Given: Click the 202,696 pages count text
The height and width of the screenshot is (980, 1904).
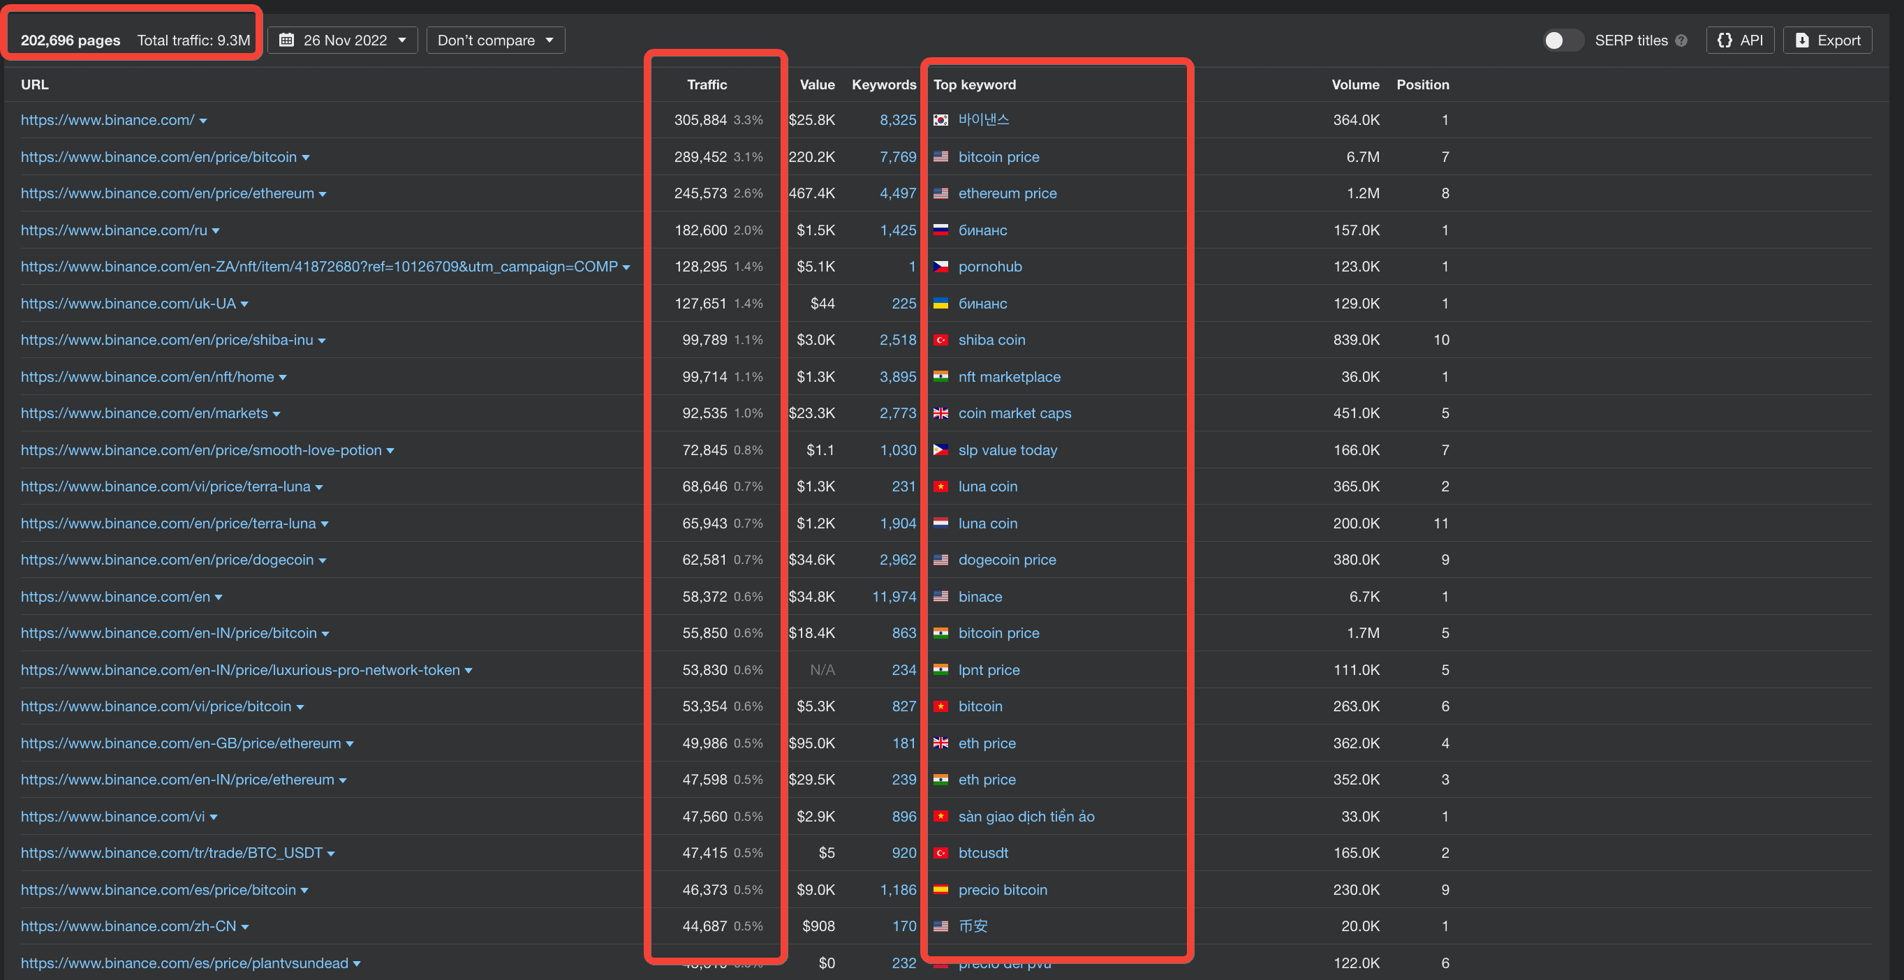Looking at the screenshot, I should coord(71,40).
